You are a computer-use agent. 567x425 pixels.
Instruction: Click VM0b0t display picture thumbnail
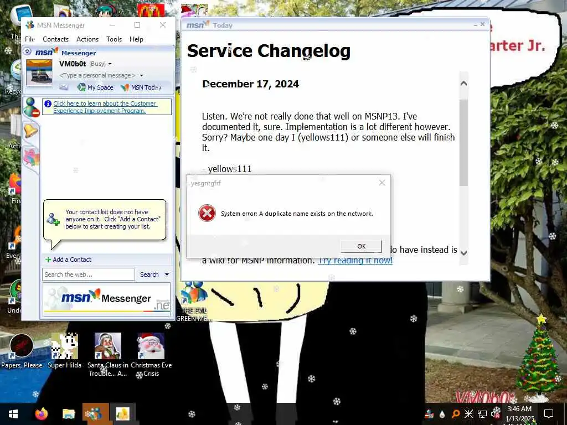[39, 72]
